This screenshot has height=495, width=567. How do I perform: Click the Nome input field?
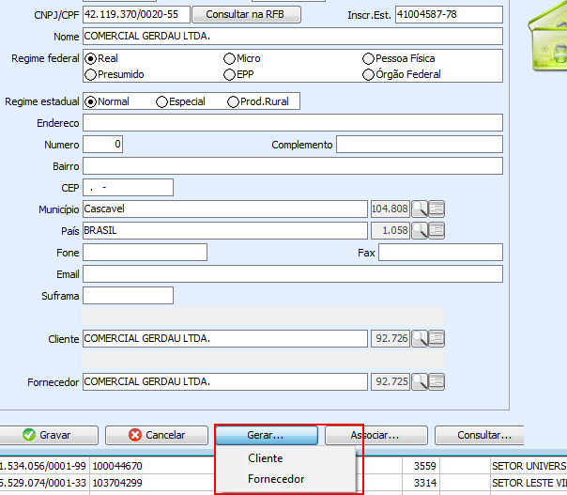click(293, 37)
